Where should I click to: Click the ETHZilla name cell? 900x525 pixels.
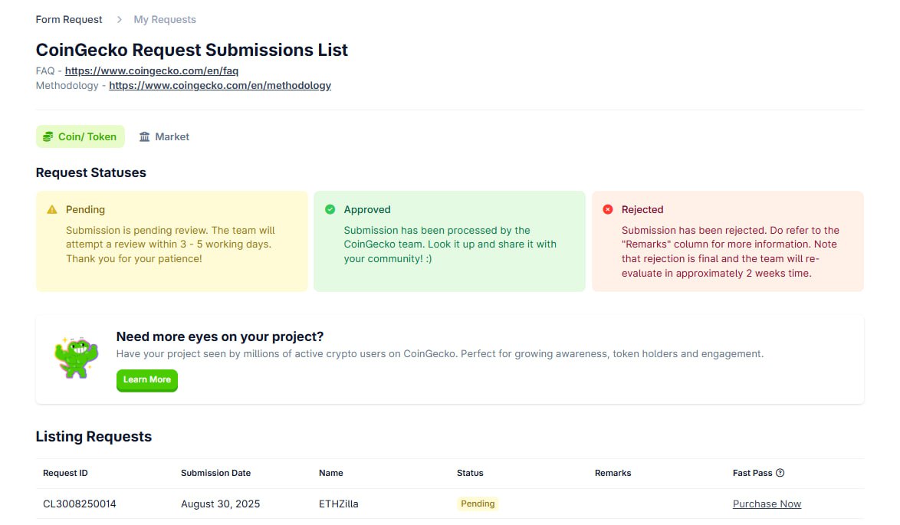click(x=339, y=504)
